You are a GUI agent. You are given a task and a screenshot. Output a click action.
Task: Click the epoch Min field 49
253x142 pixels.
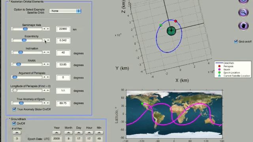pos(99,138)
